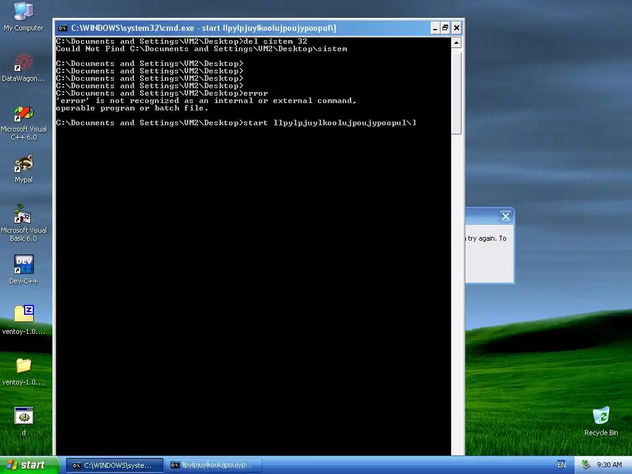Minimize the cmd.exe window

pyautogui.click(x=435, y=28)
